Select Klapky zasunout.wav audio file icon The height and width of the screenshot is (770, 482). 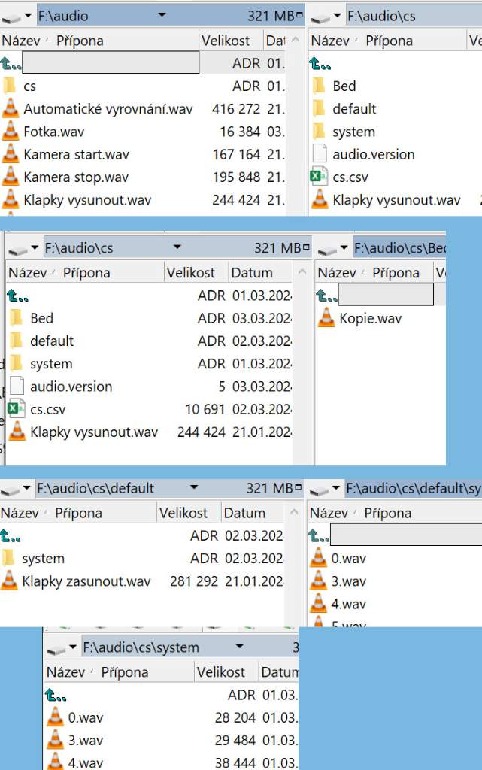pos(9,581)
